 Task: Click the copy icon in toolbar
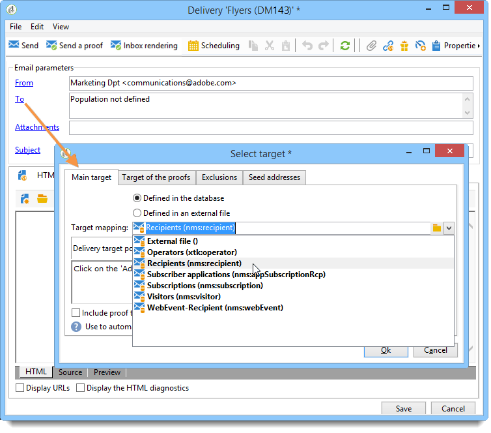tap(253, 46)
